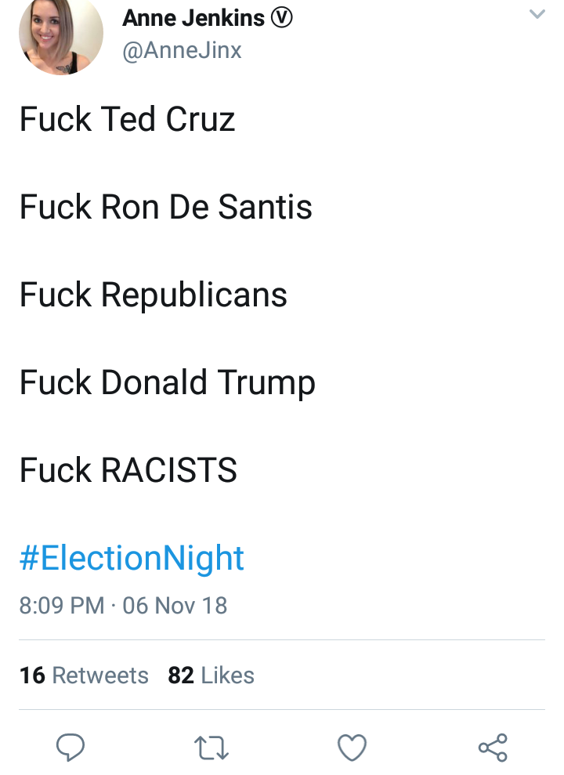Open the @AnneJinx handle link

pos(183,50)
